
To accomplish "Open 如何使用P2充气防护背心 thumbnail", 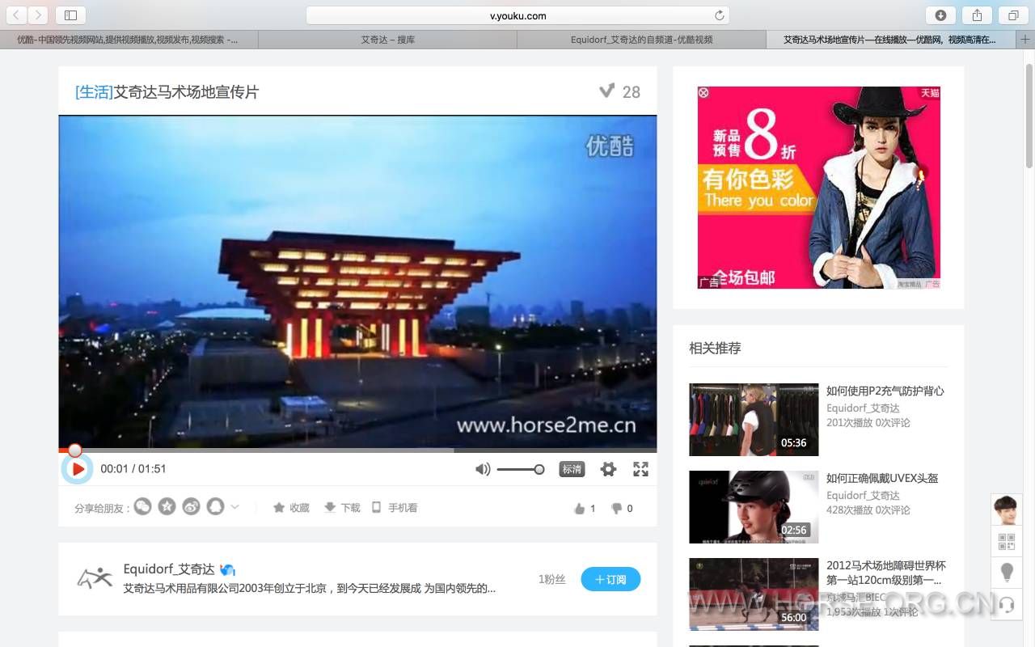I will pos(754,420).
